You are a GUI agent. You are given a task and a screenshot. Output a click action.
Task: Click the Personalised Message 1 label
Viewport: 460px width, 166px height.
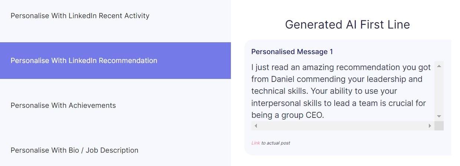pos(292,52)
